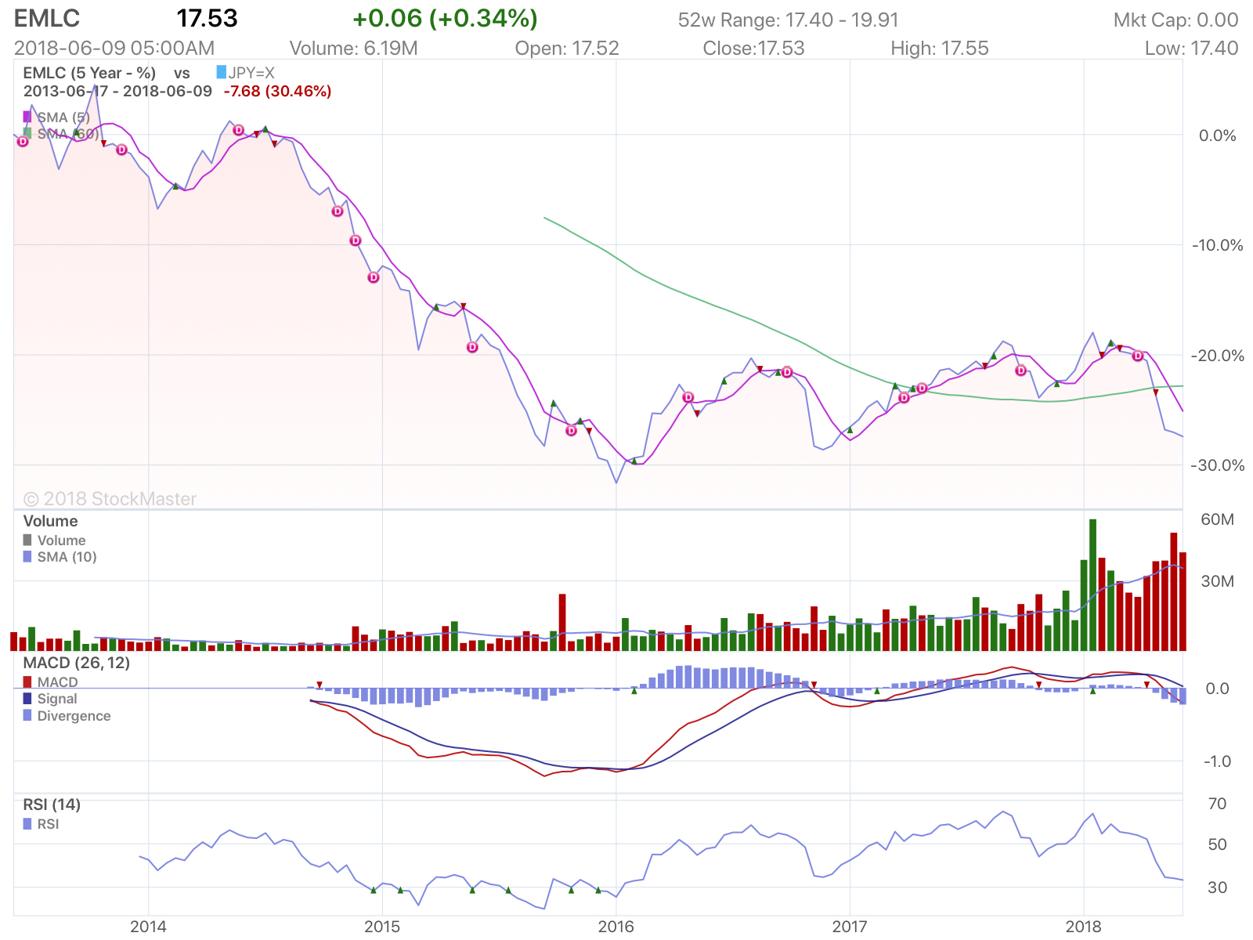
Task: Click the 30M volume axis label
Action: pos(1217,581)
